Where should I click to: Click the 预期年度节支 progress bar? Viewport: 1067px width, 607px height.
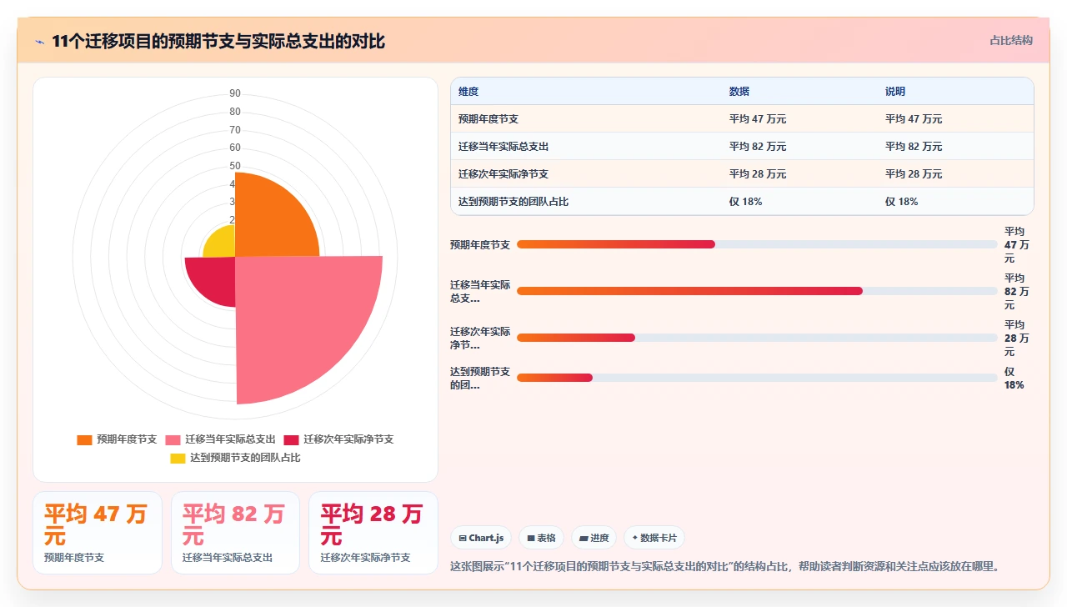757,244
